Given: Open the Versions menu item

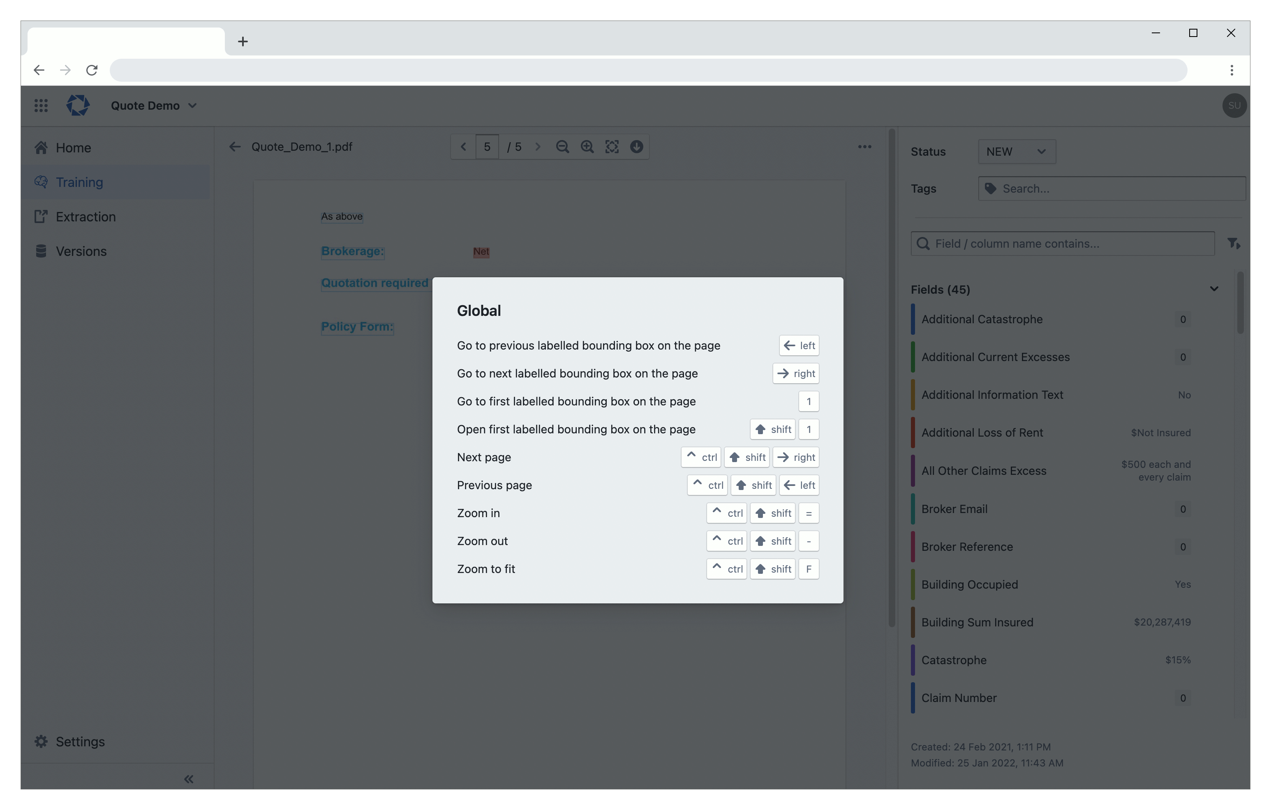Looking at the screenshot, I should coord(81,251).
